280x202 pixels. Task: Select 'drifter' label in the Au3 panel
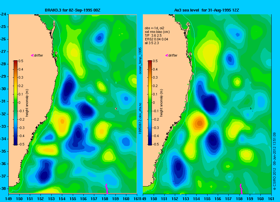(x=173, y=55)
